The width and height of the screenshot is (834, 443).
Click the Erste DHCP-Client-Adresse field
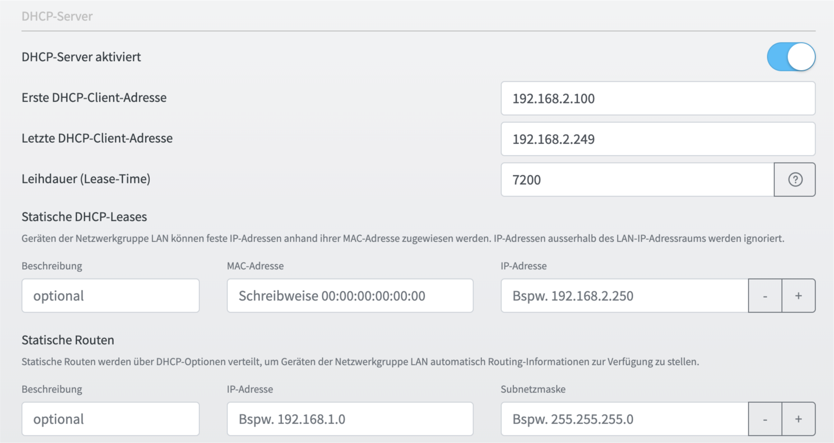pos(658,98)
